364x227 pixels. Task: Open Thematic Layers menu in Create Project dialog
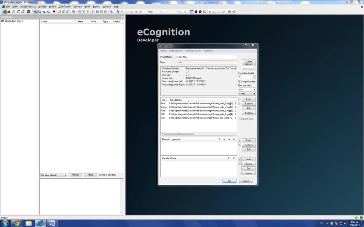point(193,51)
